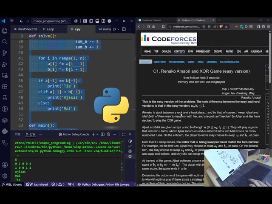Split the editor using the split icon
272x204 pixels.
pos(124,29)
